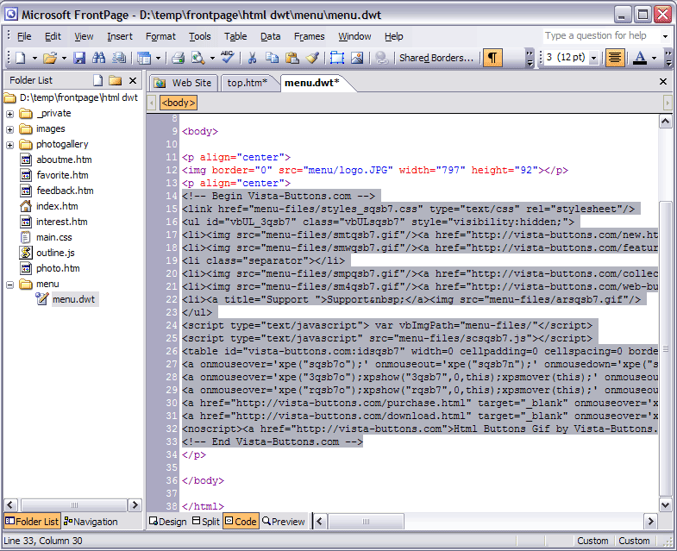Screen dimensions: 677x551
Task: Expand the Open button dropdown arrow
Action: click(x=64, y=58)
